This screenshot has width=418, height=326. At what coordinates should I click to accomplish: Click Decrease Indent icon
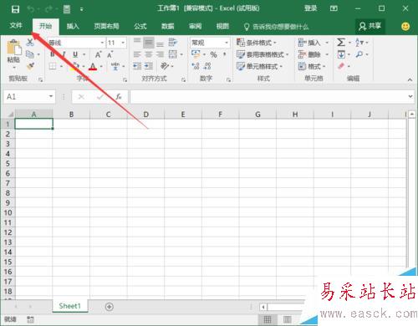point(137,66)
